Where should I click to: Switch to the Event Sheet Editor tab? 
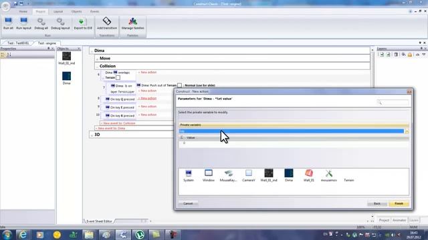[x=99, y=221]
